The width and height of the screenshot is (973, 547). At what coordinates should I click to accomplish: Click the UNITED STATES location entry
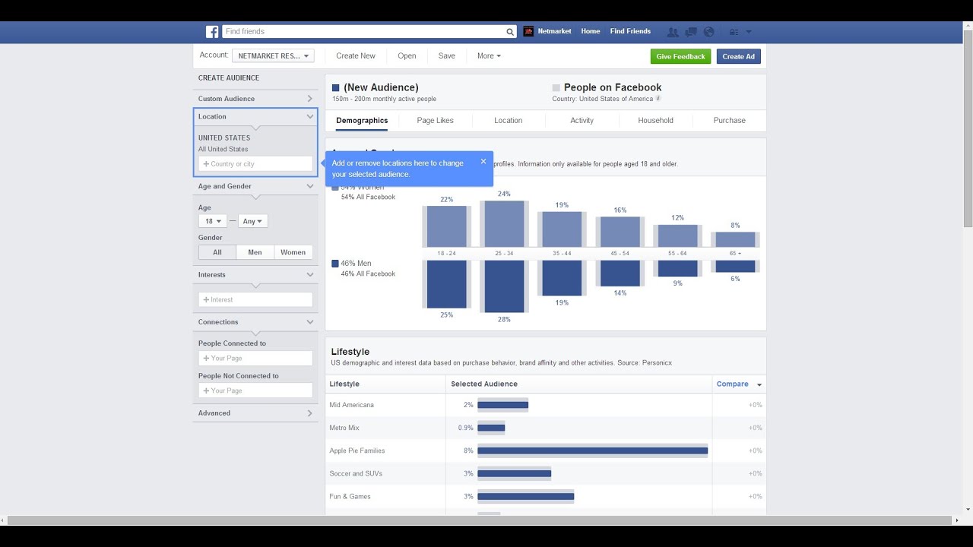point(224,138)
